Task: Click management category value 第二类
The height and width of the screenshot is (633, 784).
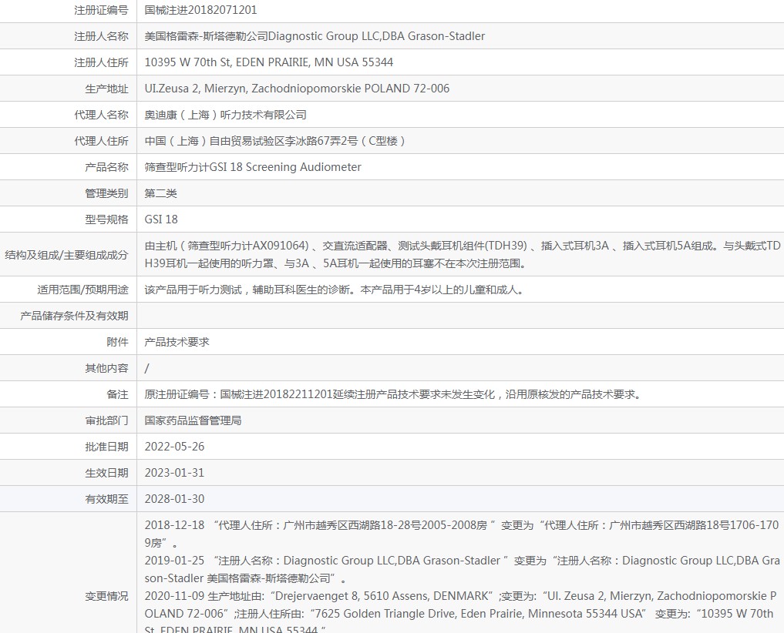Action: (x=160, y=193)
